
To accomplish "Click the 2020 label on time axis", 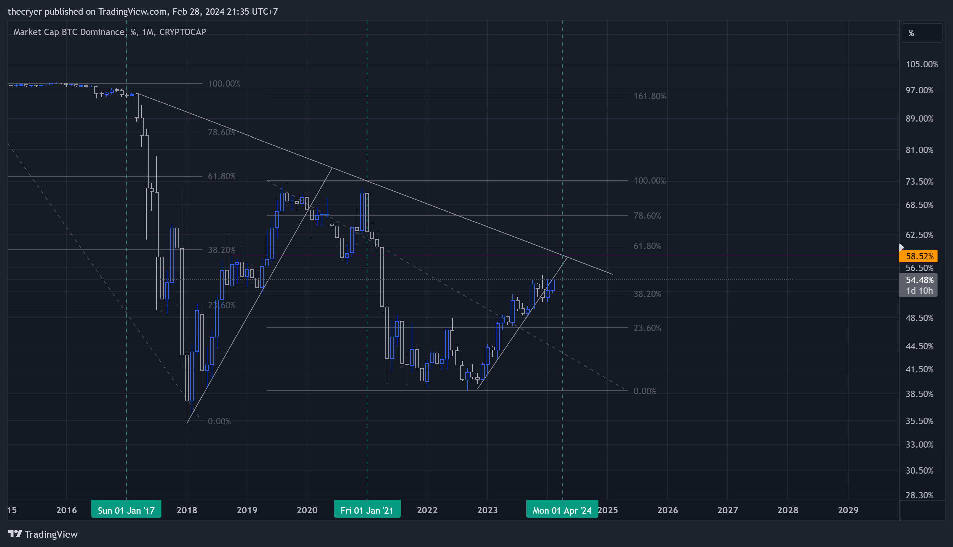I will coord(307,510).
